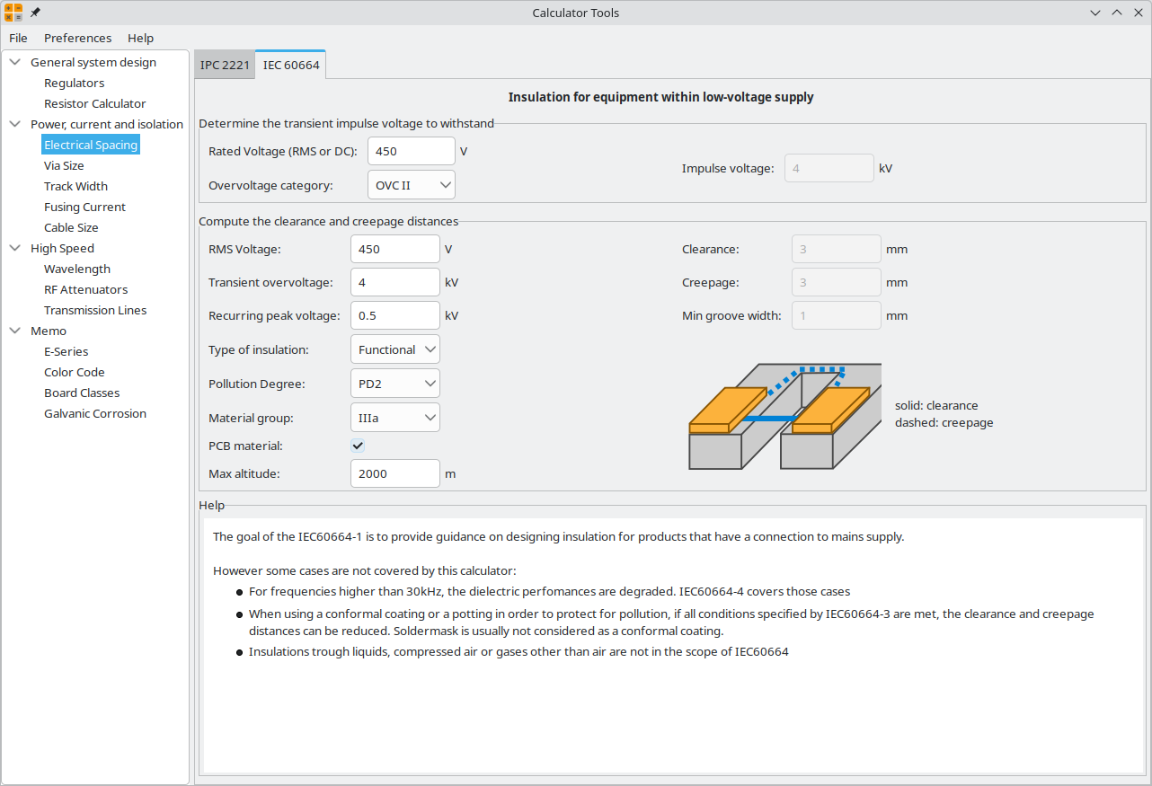Open the Transmission Lines panel
Screen dimensions: 1152x786
(x=95, y=310)
